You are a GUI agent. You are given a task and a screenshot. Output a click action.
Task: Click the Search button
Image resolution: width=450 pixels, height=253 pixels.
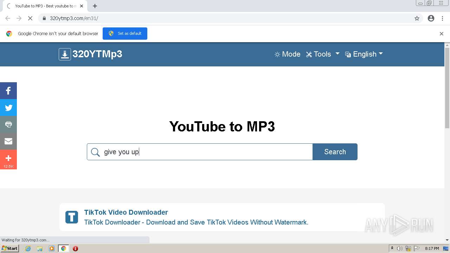point(335,152)
